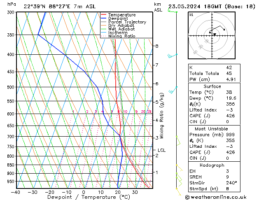259x200 pixels.
Task: Click the Pressure (mb) value 999
Action: (x=230, y=135)
